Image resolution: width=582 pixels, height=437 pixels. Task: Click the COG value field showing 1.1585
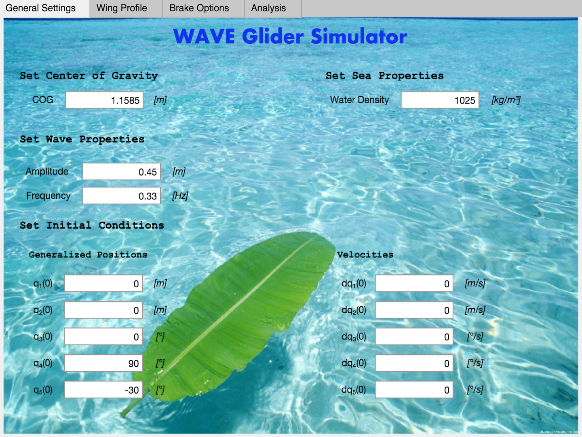coord(104,100)
